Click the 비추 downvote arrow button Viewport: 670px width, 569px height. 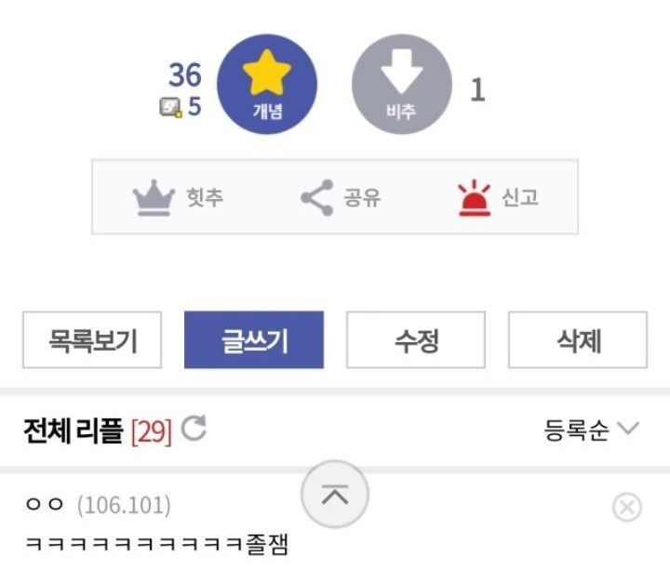(402, 84)
